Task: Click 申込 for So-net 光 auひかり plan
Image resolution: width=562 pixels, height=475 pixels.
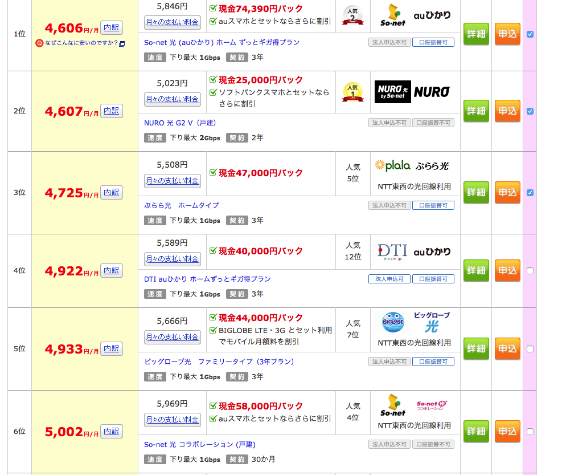Action: coord(507,34)
